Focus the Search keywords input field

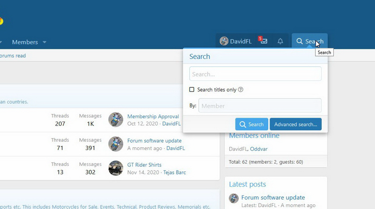pos(255,74)
